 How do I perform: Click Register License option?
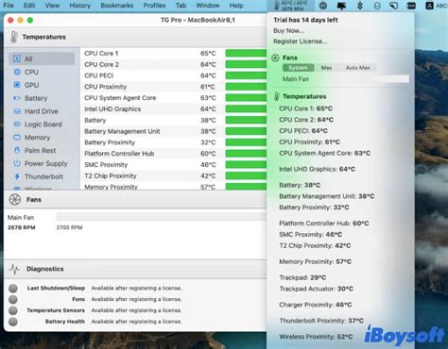(x=301, y=42)
